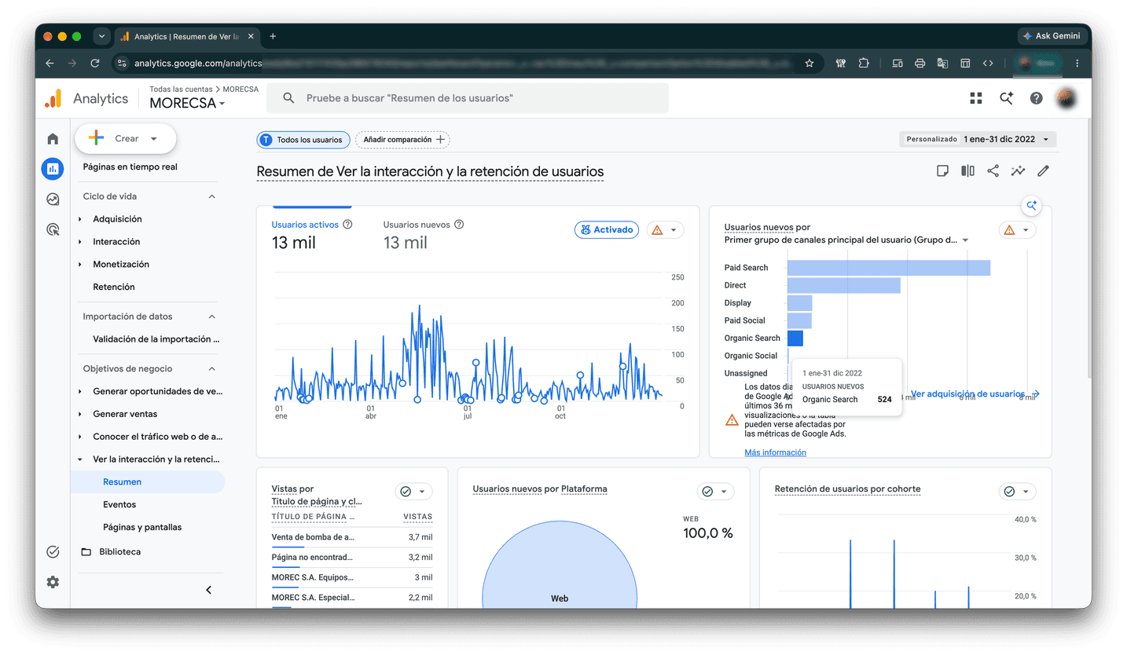This screenshot has height=655, width=1127.
Task: Collapse the Ciclo de vida section
Action: [211, 196]
